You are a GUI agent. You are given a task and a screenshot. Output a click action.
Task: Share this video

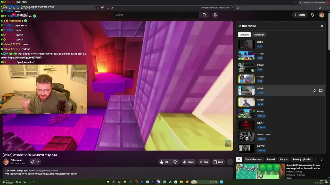pos(188,162)
